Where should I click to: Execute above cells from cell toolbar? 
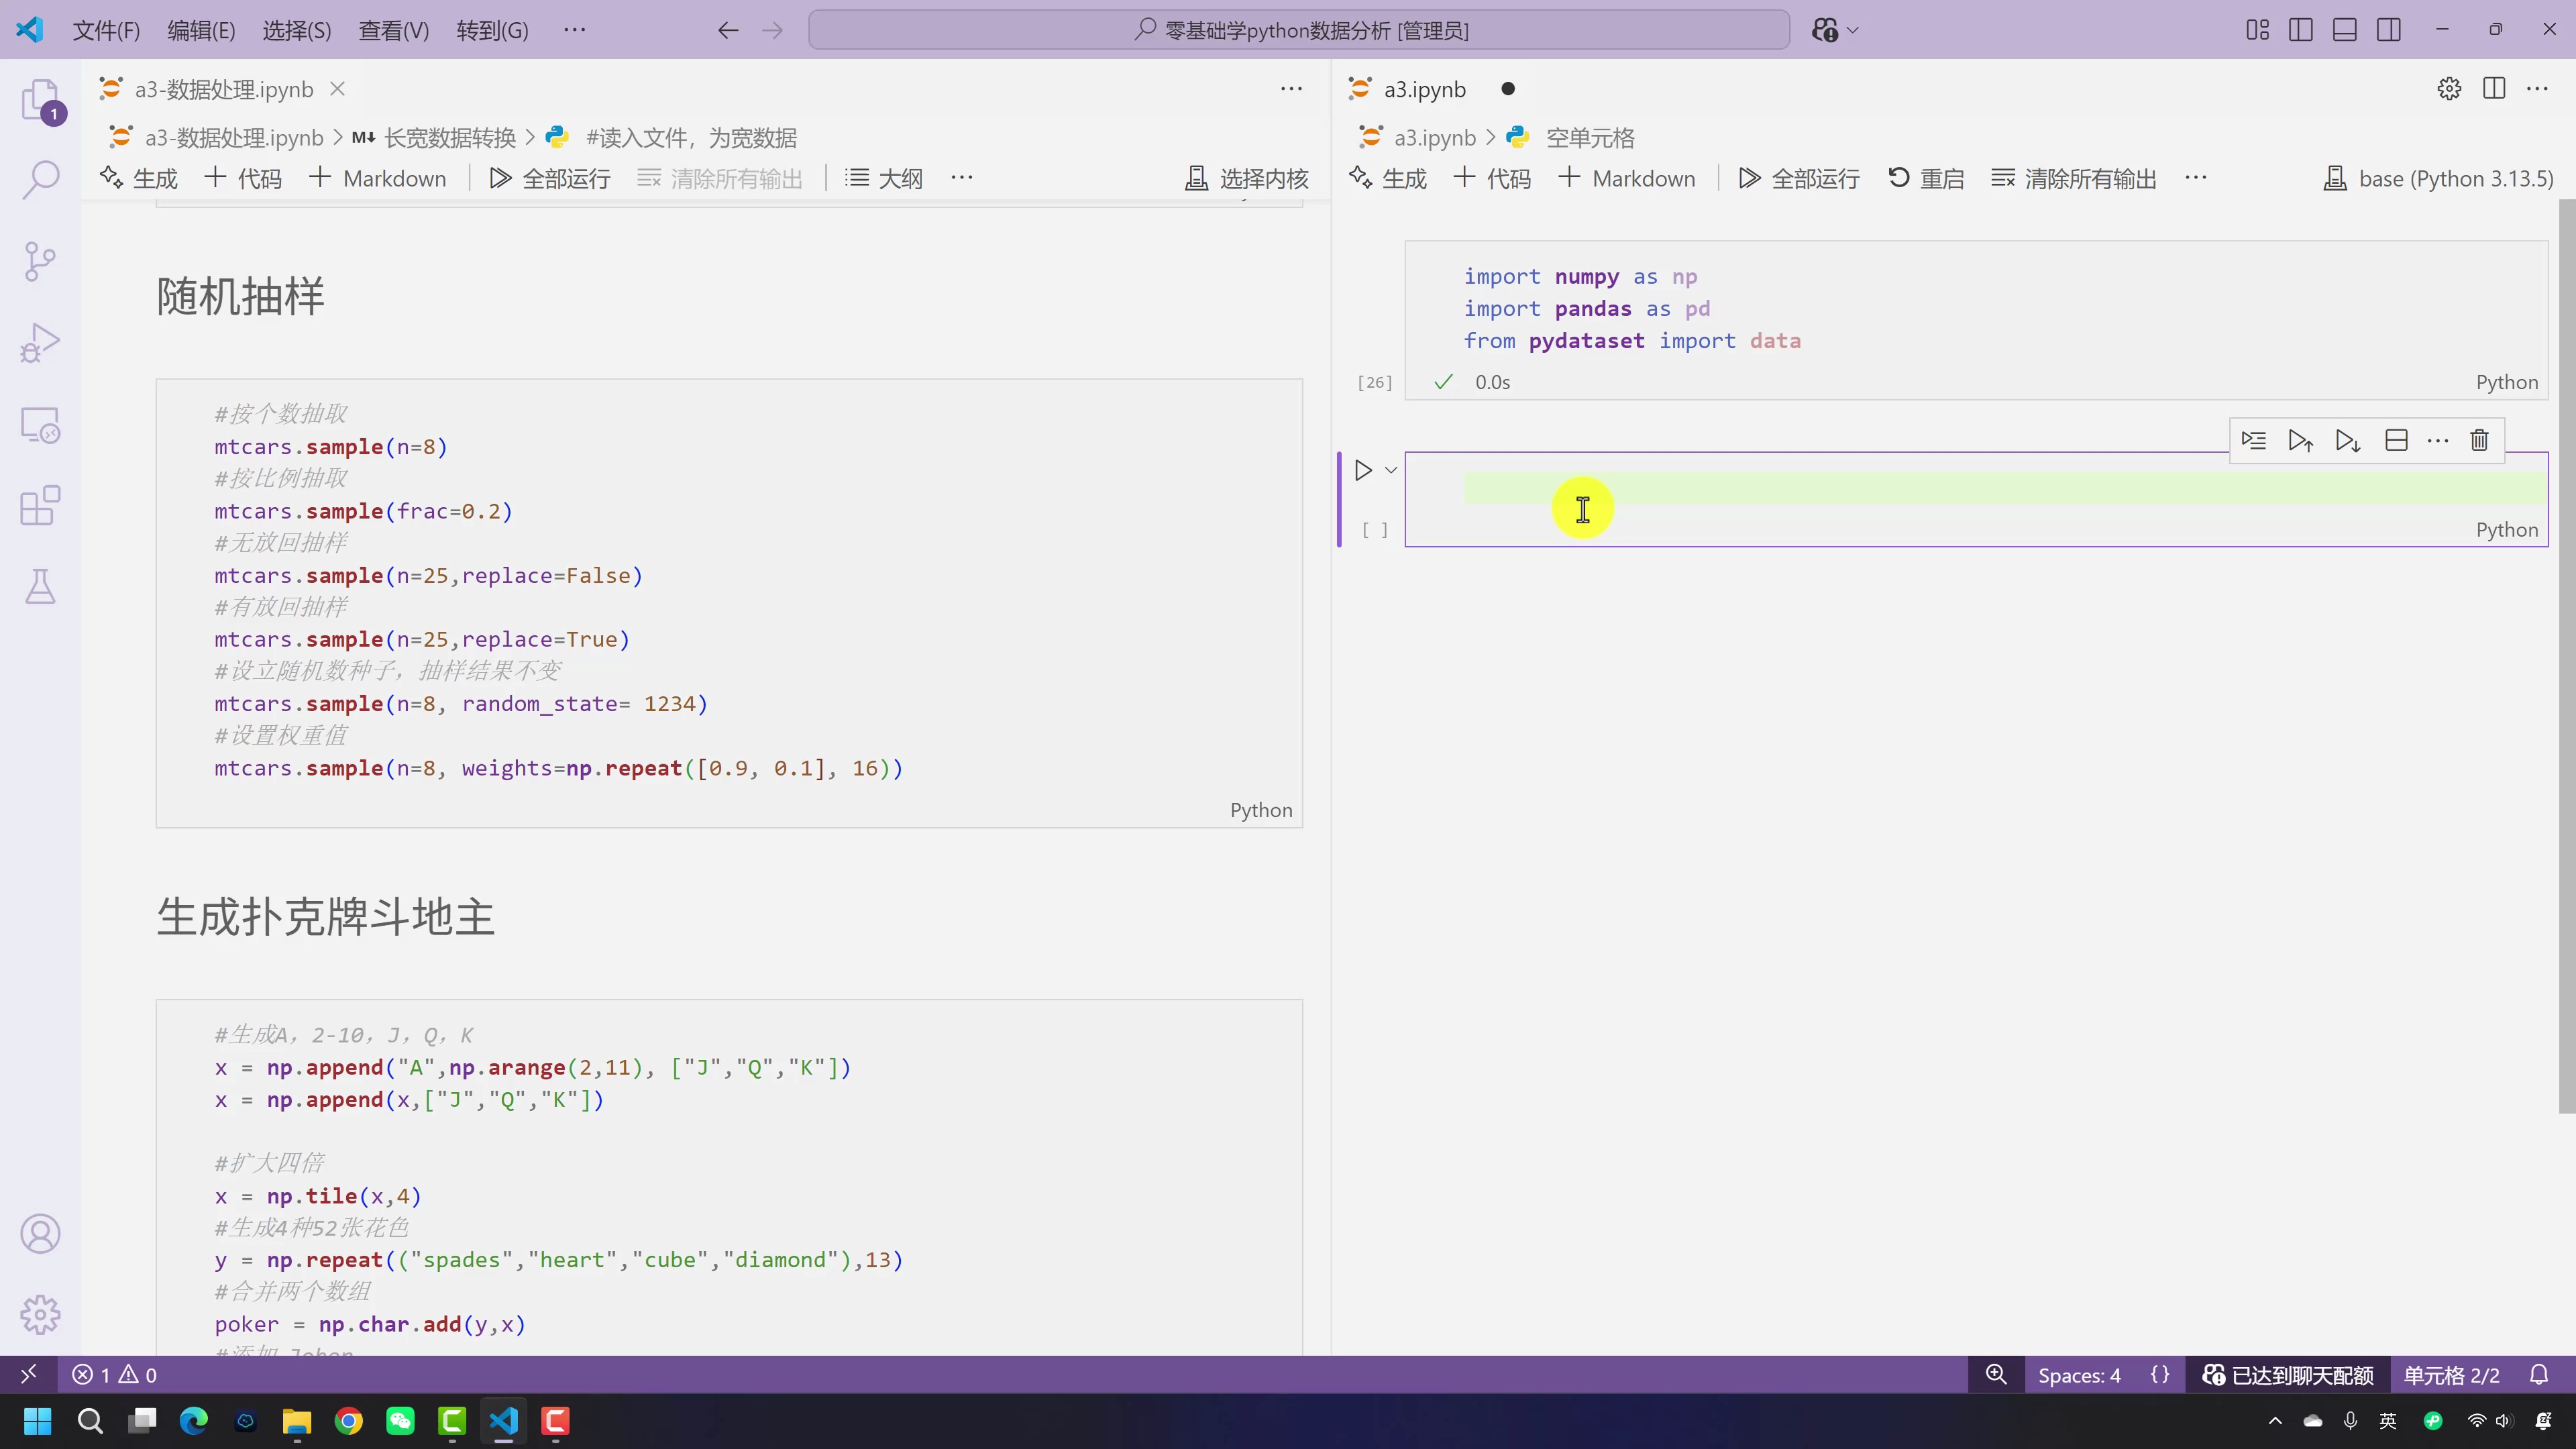point(2300,440)
